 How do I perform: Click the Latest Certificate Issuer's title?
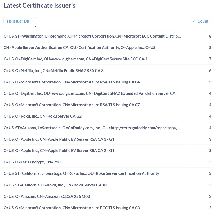coord(39,5)
